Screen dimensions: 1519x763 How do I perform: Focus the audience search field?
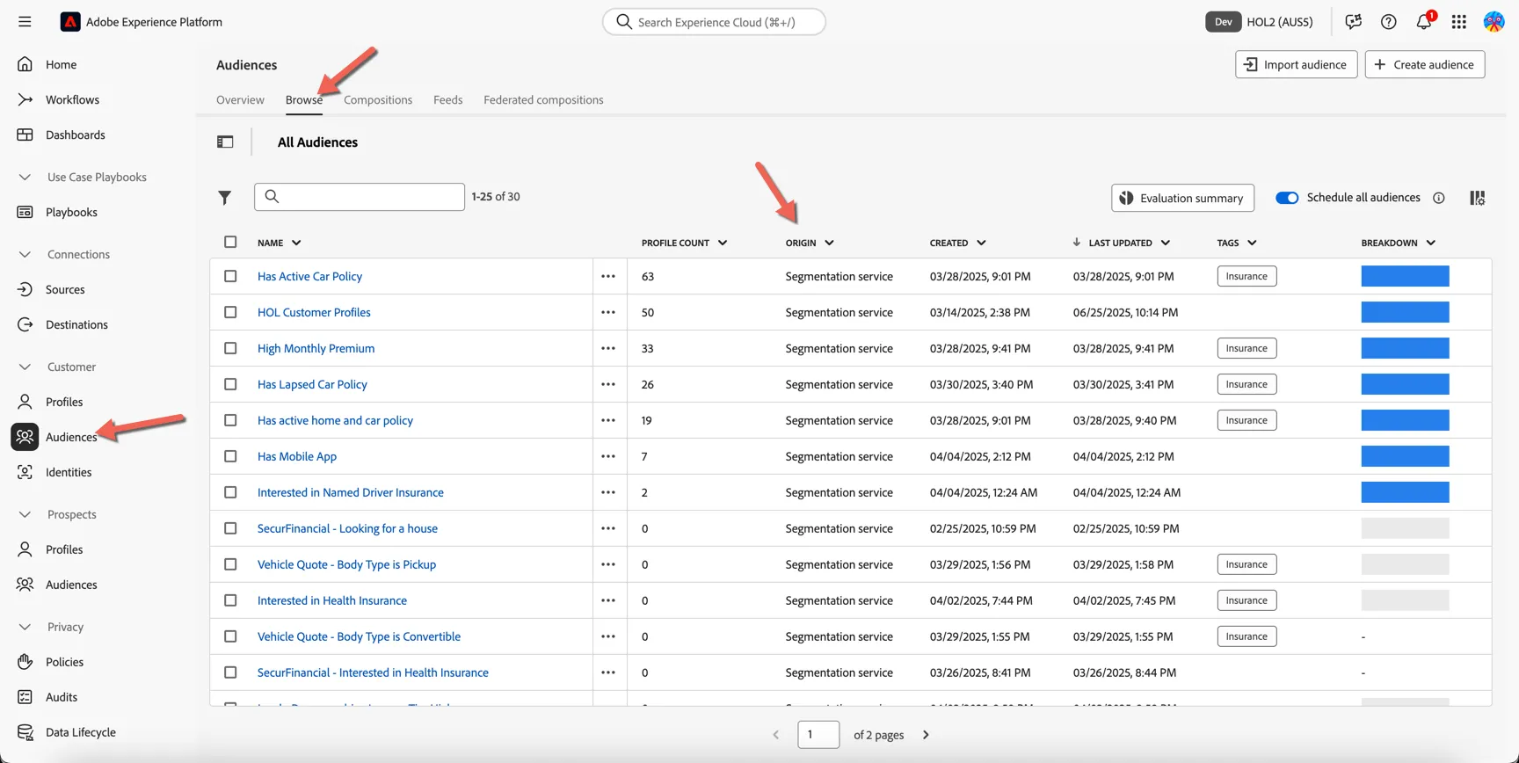pos(360,197)
